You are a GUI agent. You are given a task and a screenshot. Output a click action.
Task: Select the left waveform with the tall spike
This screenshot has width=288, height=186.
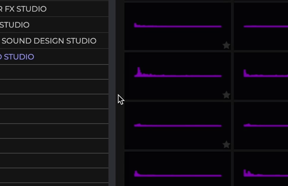point(177,76)
